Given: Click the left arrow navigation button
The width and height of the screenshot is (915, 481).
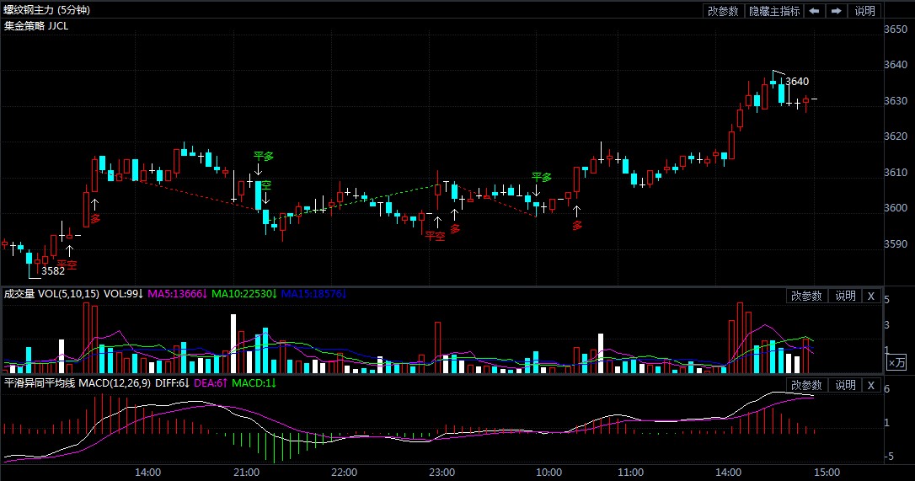Looking at the screenshot, I should (814, 11).
